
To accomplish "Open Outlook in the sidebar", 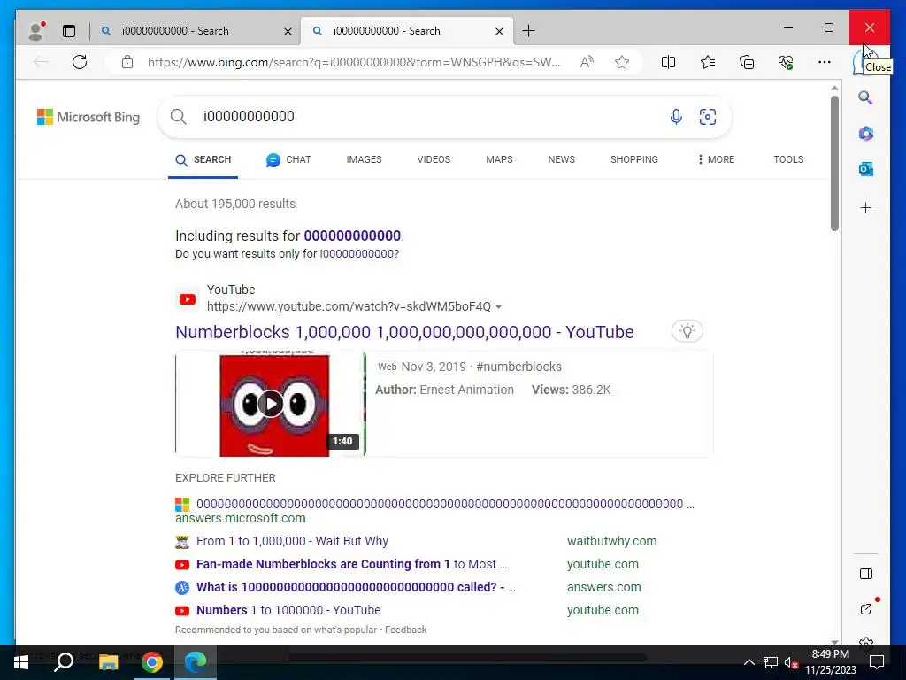I will 865,169.
